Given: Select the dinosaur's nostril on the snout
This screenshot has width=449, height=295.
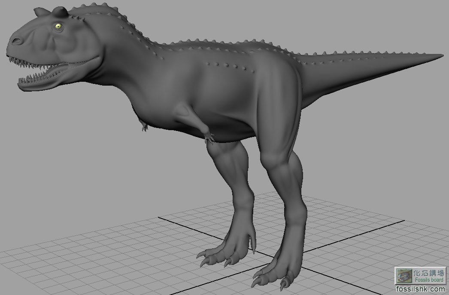Looking at the screenshot, I should tap(17, 41).
